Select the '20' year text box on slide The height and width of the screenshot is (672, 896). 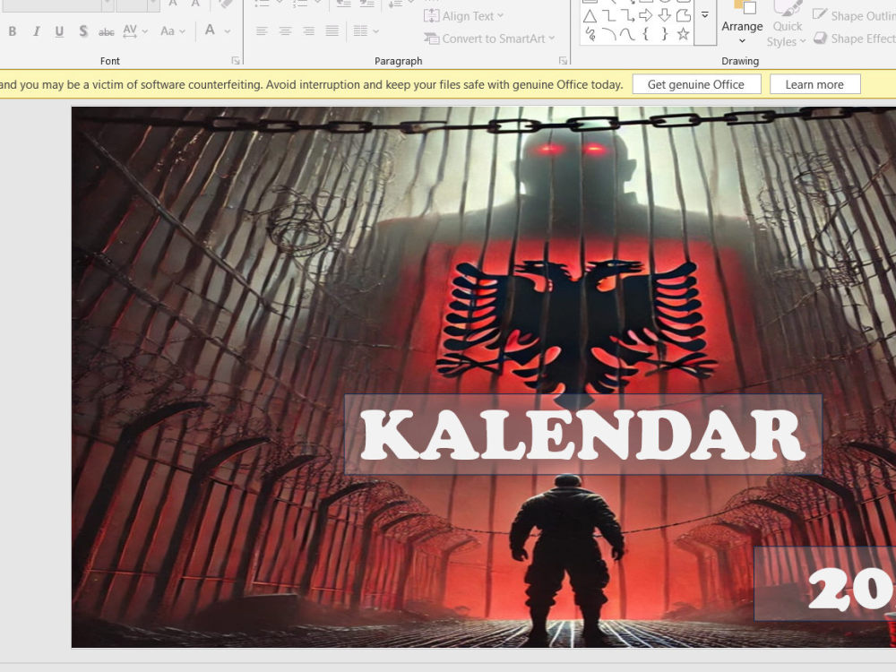point(825,583)
